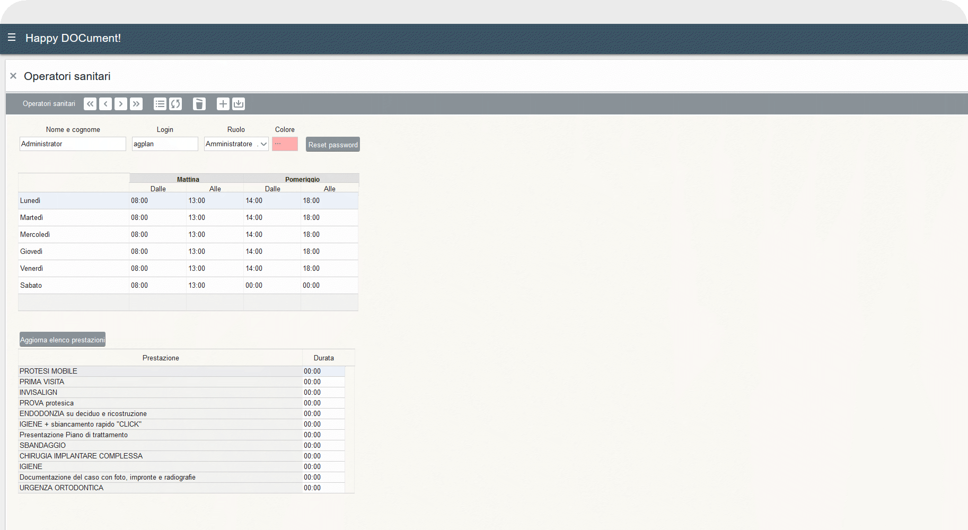
Task: Select the PRIMA VISITA row
Action: (42, 382)
